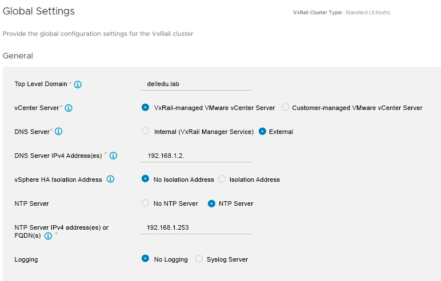Image resolution: width=441 pixels, height=281 pixels.
Task: Select VxRail-managed VMware vCenter Server option
Action: pyautogui.click(x=145, y=107)
